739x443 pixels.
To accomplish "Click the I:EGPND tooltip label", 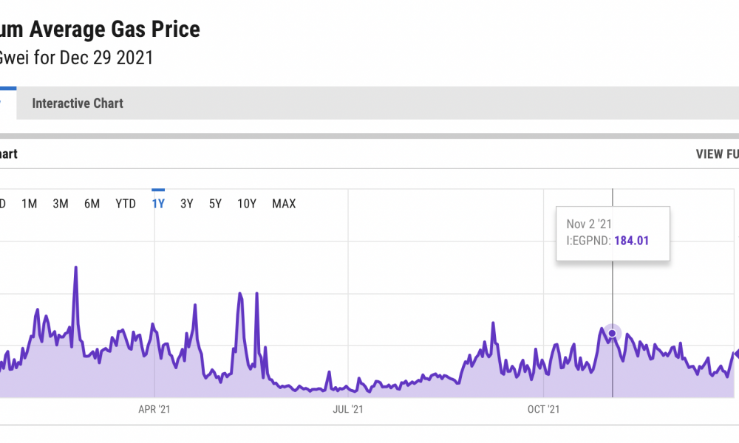I will pyautogui.click(x=589, y=241).
